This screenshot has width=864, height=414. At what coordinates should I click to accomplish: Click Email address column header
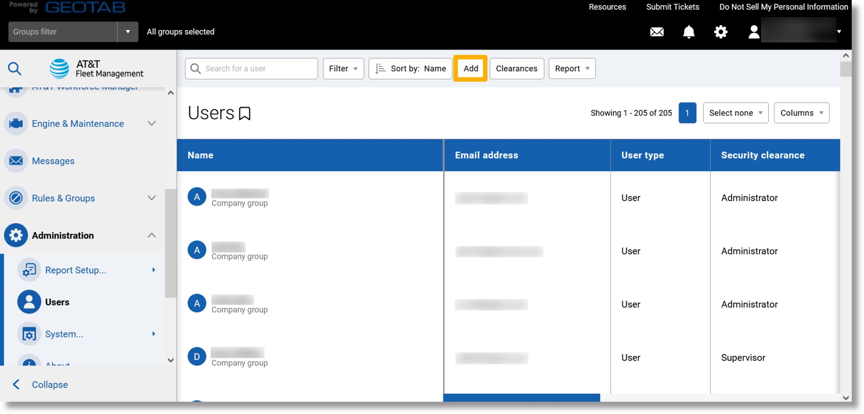coord(486,155)
